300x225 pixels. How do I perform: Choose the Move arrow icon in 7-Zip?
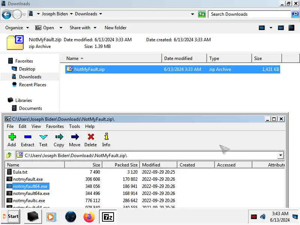tap(75, 140)
